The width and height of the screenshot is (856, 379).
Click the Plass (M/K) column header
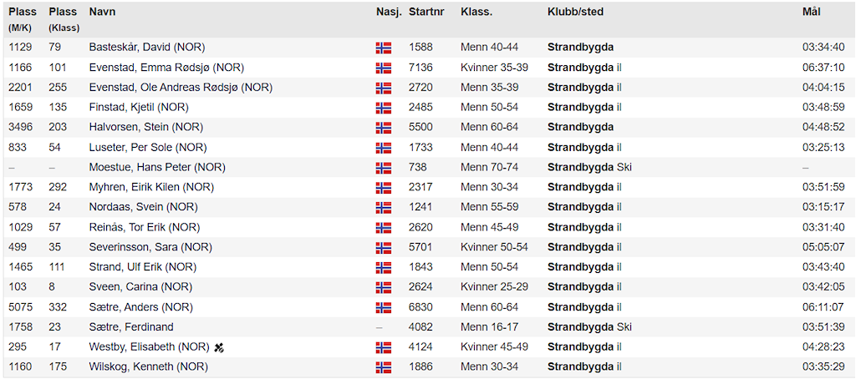[x=23, y=18]
